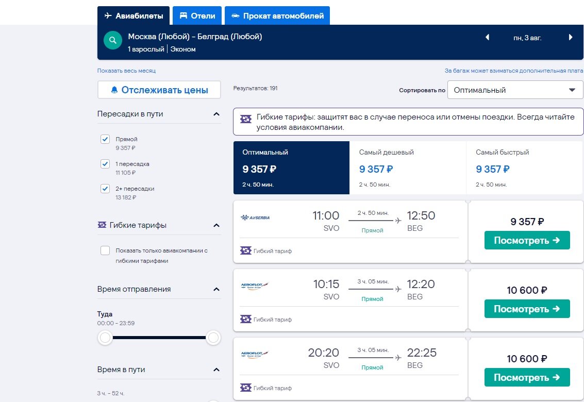Click Гибкий тариф icon on 11:00 flight

(x=246, y=251)
